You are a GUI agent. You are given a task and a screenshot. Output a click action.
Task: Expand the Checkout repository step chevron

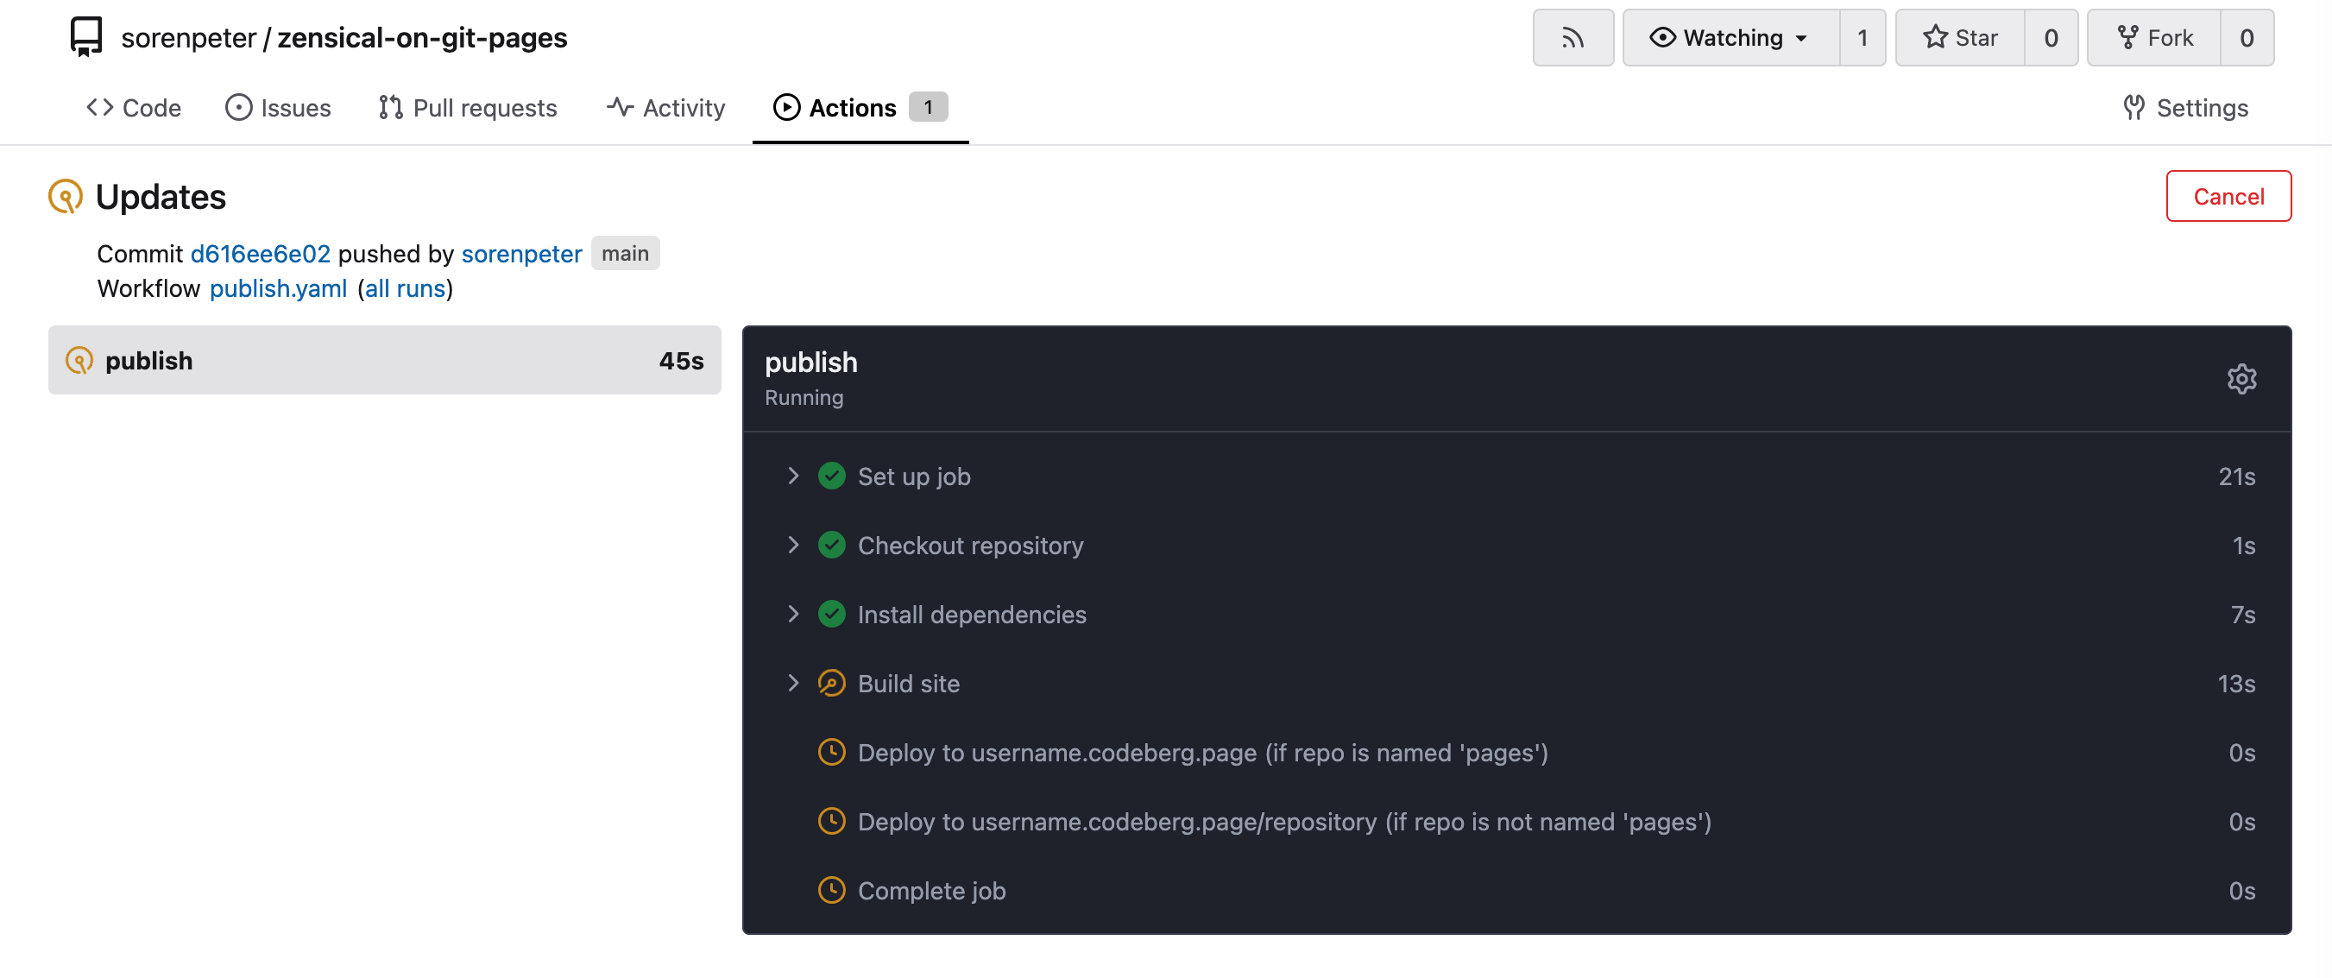[x=793, y=546]
